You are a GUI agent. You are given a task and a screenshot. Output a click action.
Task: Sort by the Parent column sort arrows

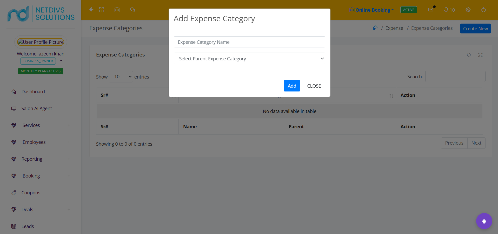coord(391,96)
